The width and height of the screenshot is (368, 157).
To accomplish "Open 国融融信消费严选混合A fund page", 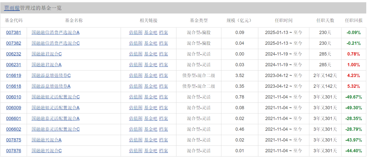I will coord(56,32).
